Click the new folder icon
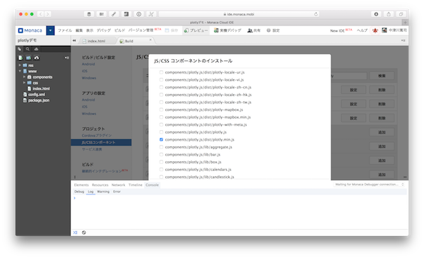424x258 pixels. pos(28,57)
